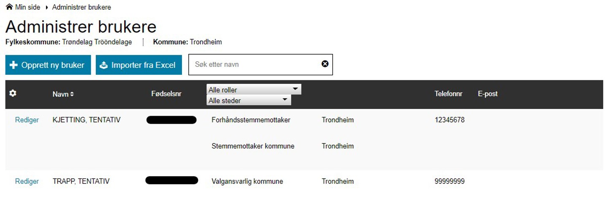This screenshot has height=202, width=608.
Task: Expand the Alle roller dropdown
Action: pyautogui.click(x=254, y=90)
